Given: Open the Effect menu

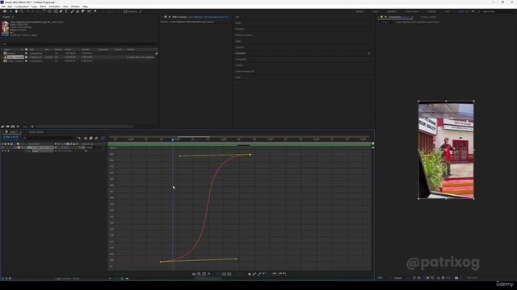Looking at the screenshot, I should [43, 6].
